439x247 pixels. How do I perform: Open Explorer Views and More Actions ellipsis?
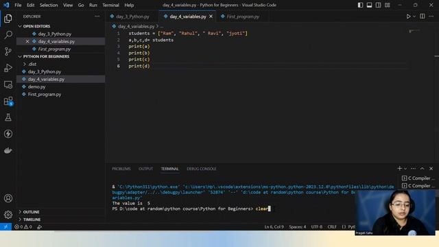(x=97, y=16)
